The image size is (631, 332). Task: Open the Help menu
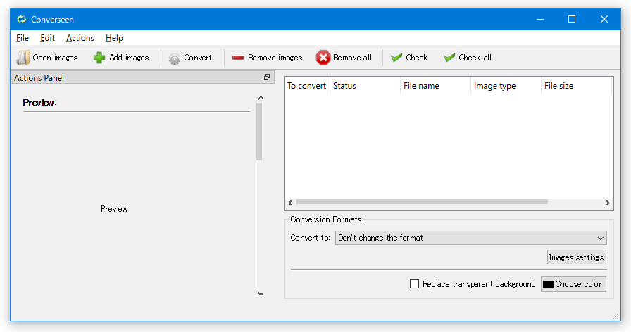coord(114,38)
